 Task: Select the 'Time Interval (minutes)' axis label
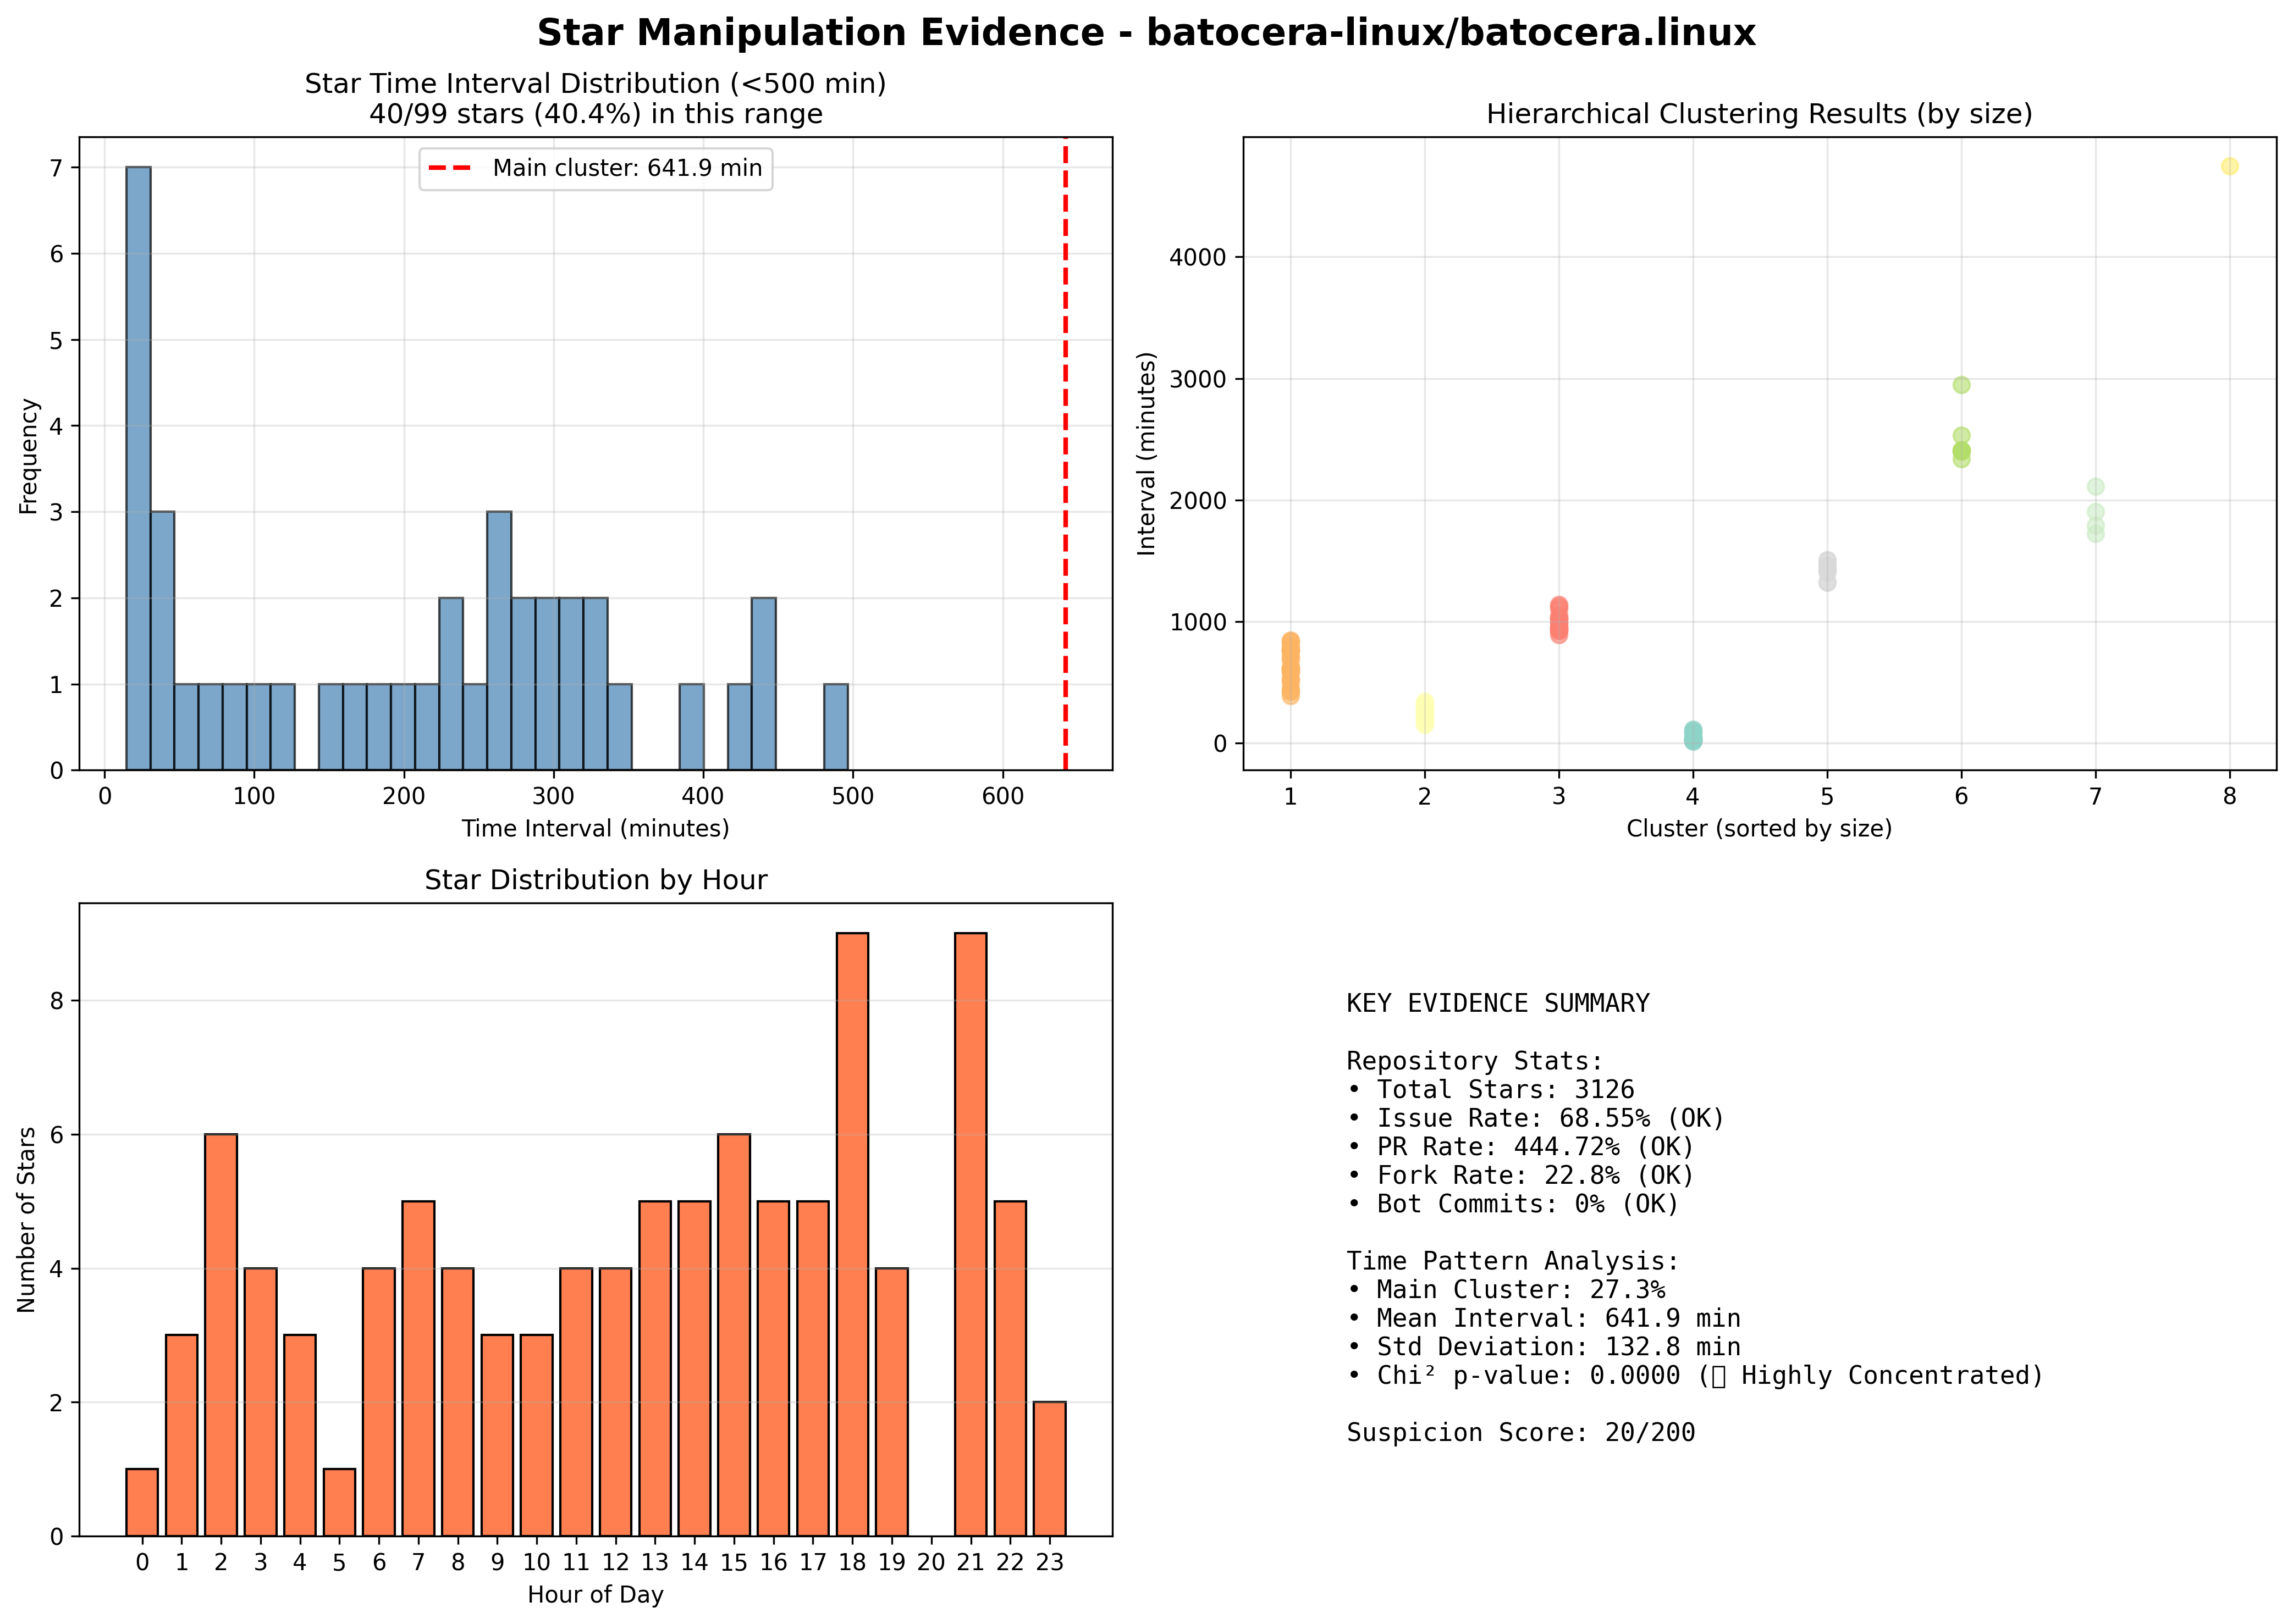[596, 829]
